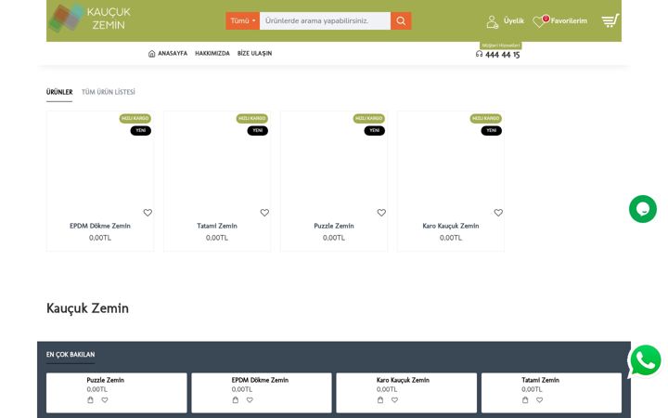Open BİZE ULAŞIN menu item
Screen dimensions: 668x418
point(254,53)
